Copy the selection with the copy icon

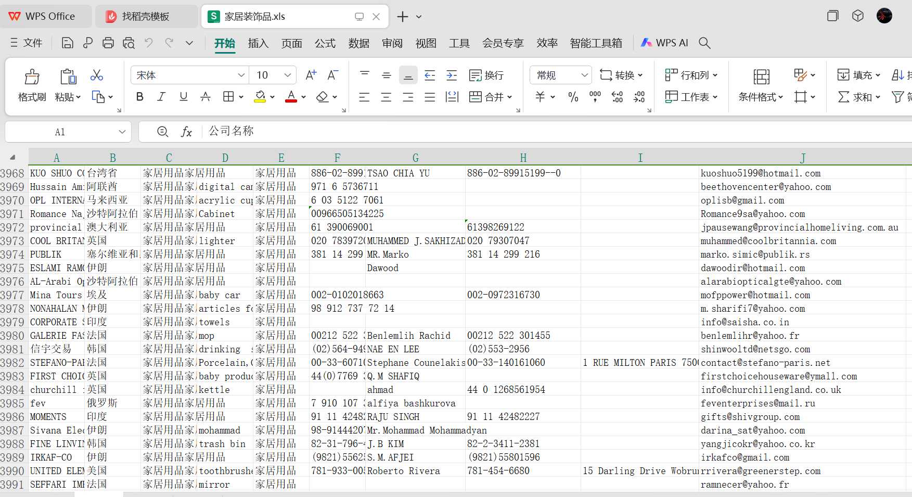98,97
